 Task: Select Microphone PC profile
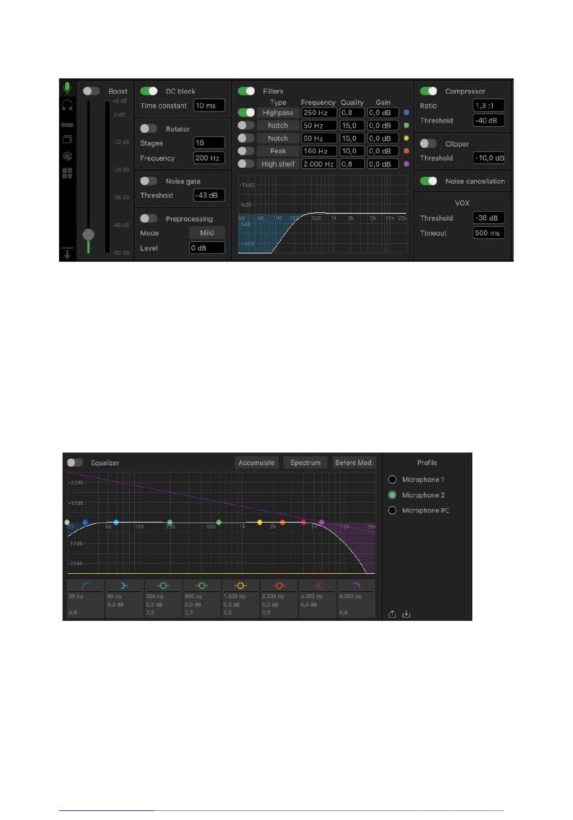(392, 510)
